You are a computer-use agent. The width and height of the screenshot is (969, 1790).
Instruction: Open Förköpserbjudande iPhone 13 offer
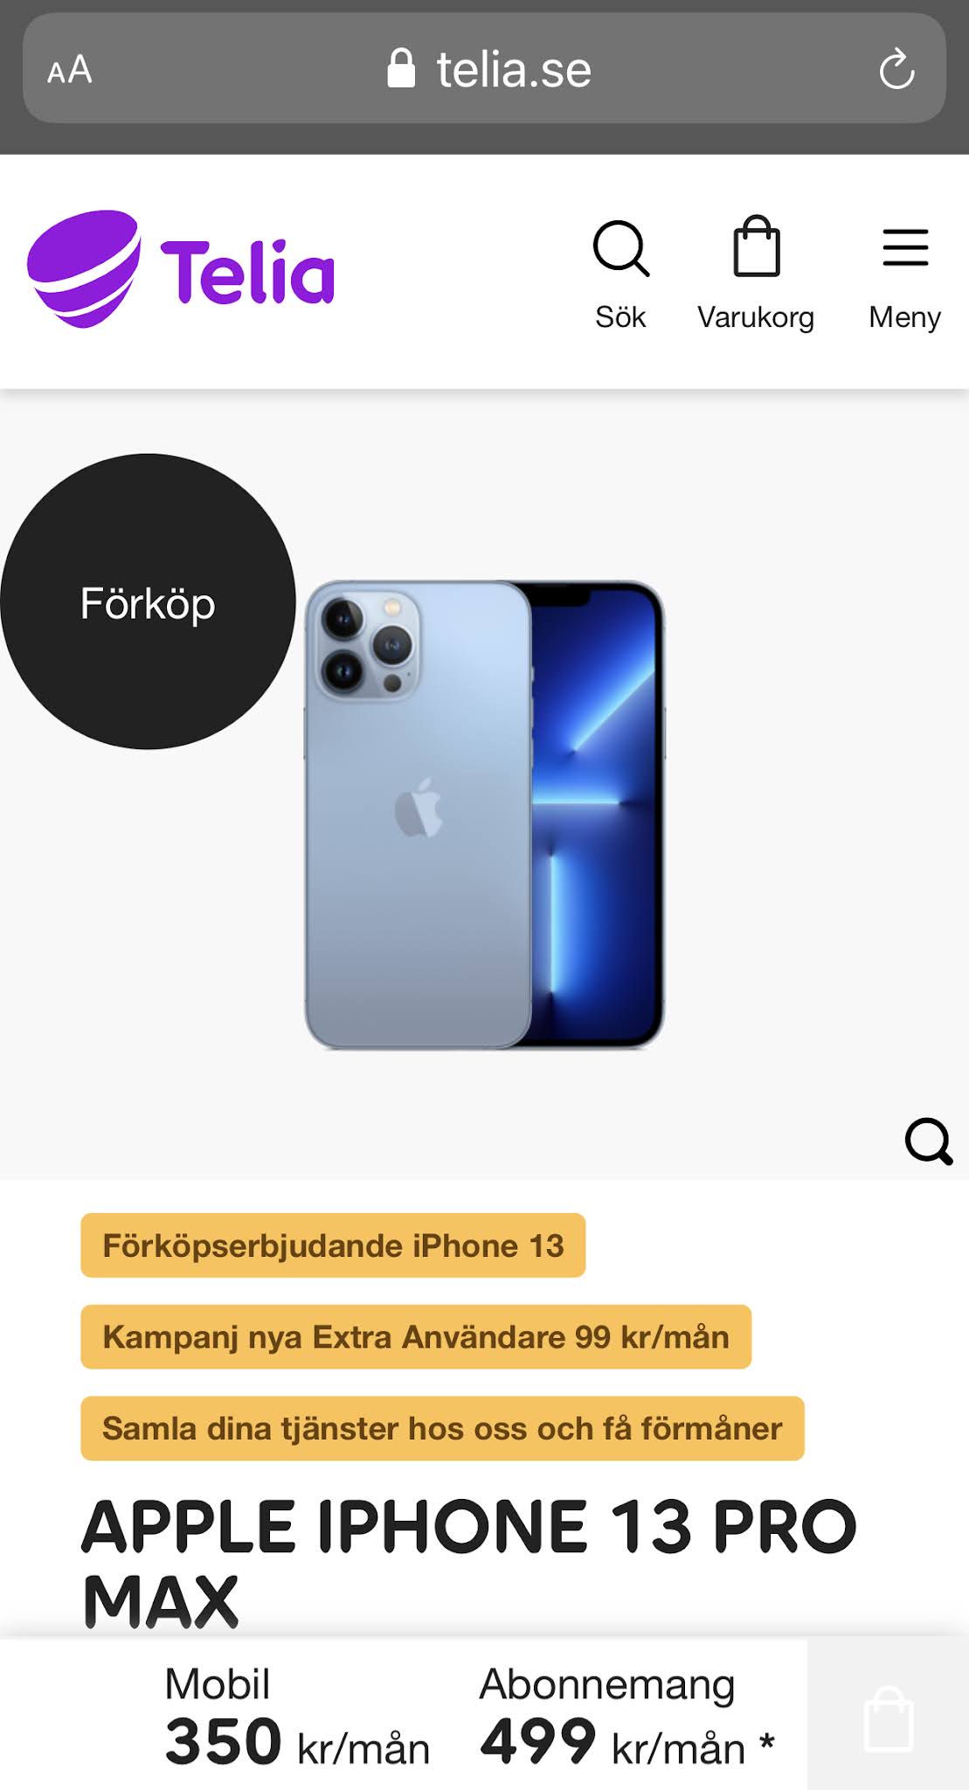(x=333, y=1245)
